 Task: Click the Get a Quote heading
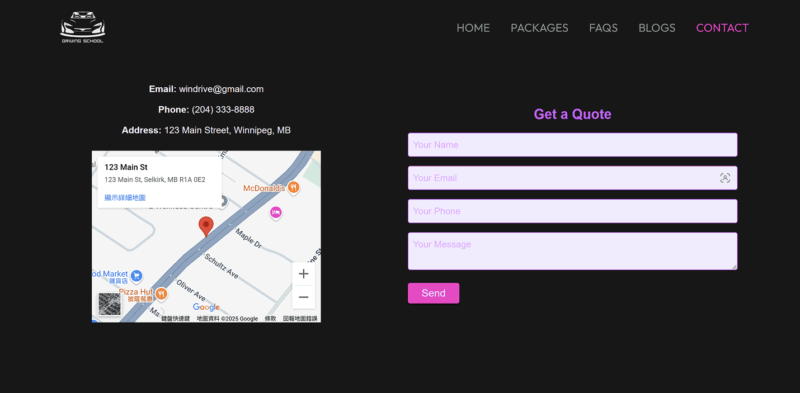(x=572, y=114)
